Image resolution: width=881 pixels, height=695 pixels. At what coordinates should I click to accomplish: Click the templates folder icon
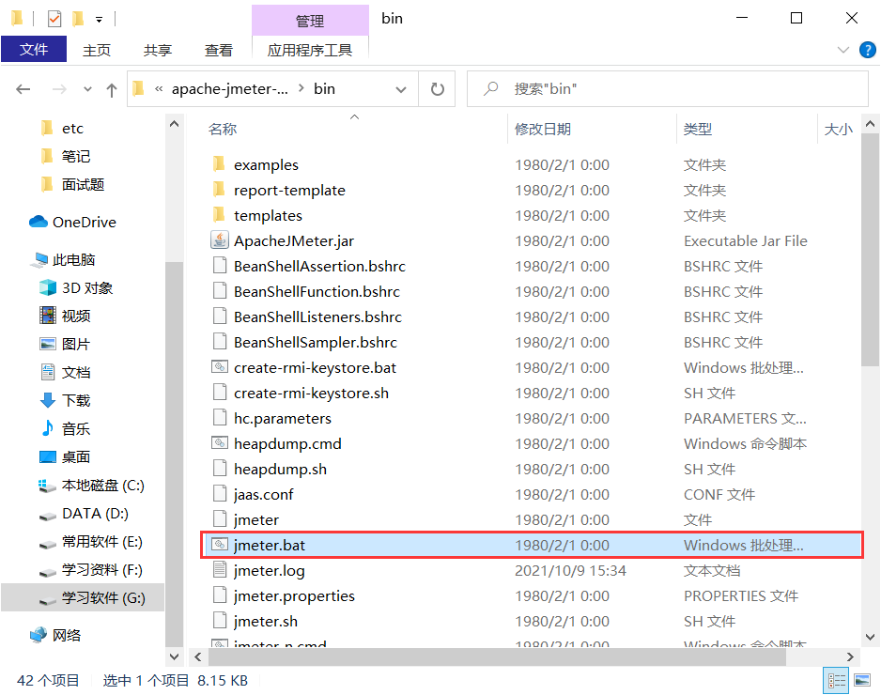[x=219, y=215]
